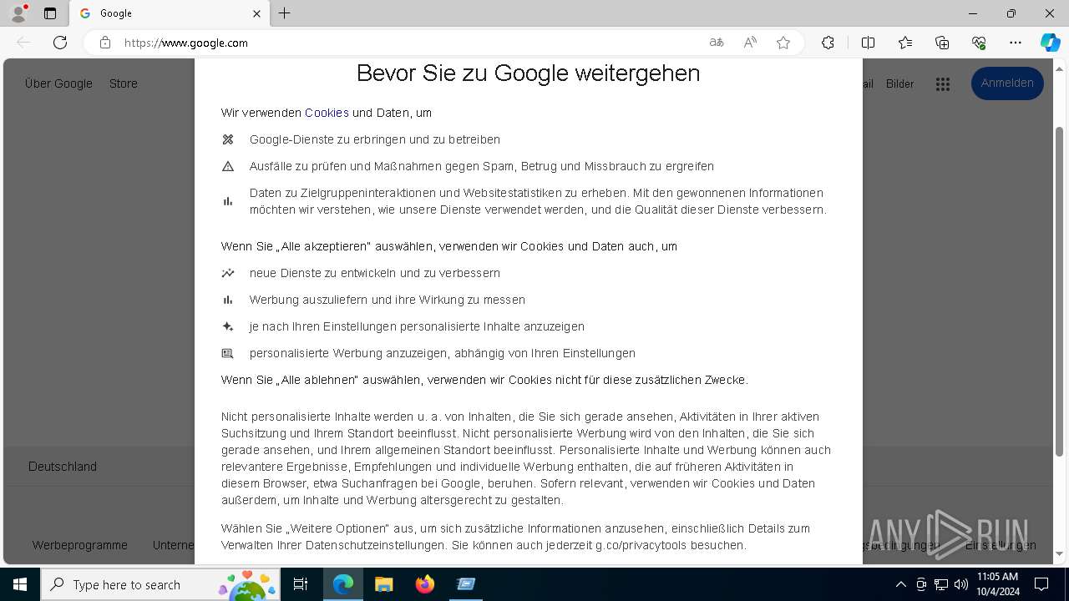Open the Bilder link
The height and width of the screenshot is (601, 1069).
tap(899, 83)
